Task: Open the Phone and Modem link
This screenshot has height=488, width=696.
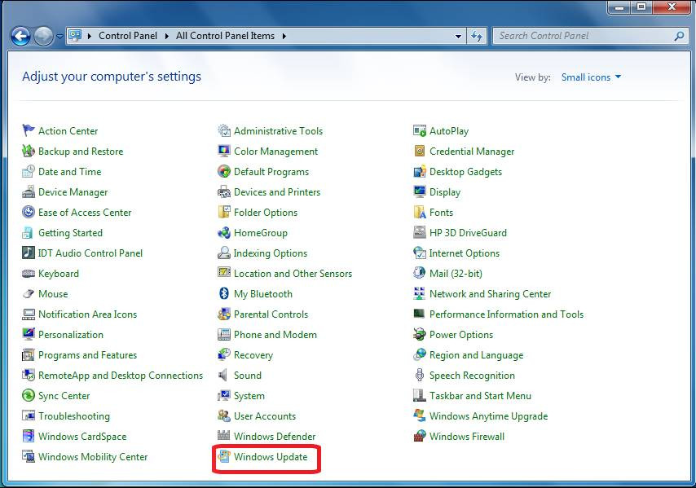Action: point(275,335)
